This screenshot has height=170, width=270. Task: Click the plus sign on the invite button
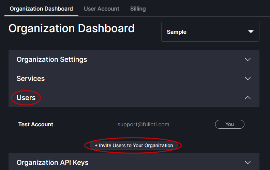96,145
